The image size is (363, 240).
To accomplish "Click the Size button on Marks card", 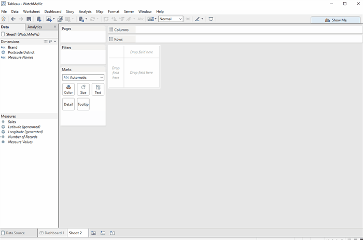I will click(x=83, y=89).
